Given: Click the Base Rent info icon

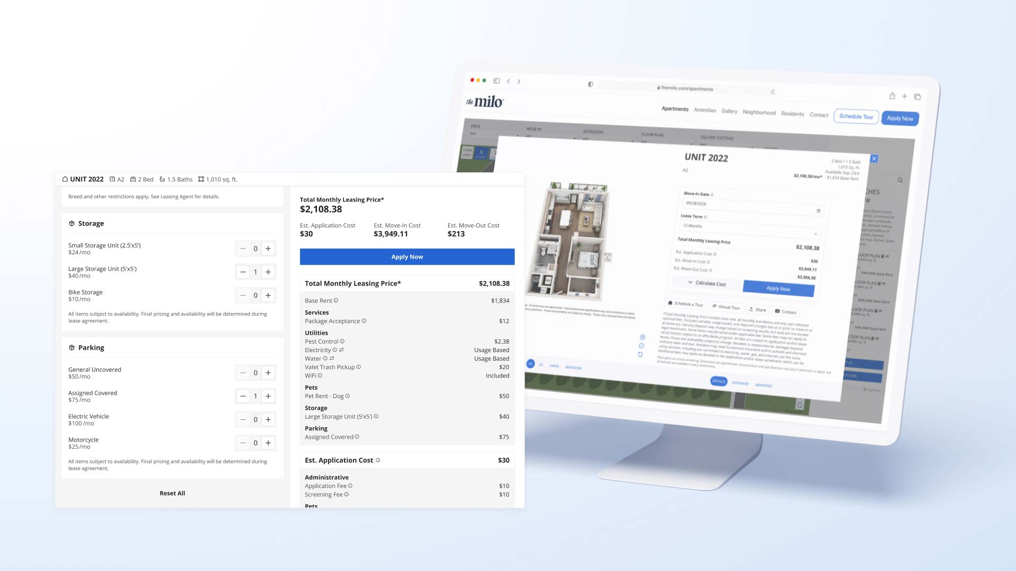Looking at the screenshot, I should coord(336,300).
